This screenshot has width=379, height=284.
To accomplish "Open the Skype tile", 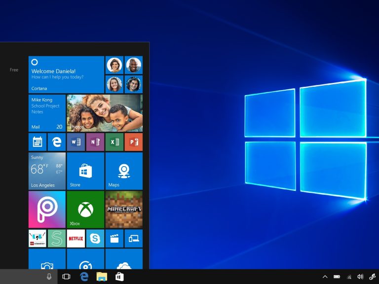I will coord(95,238).
